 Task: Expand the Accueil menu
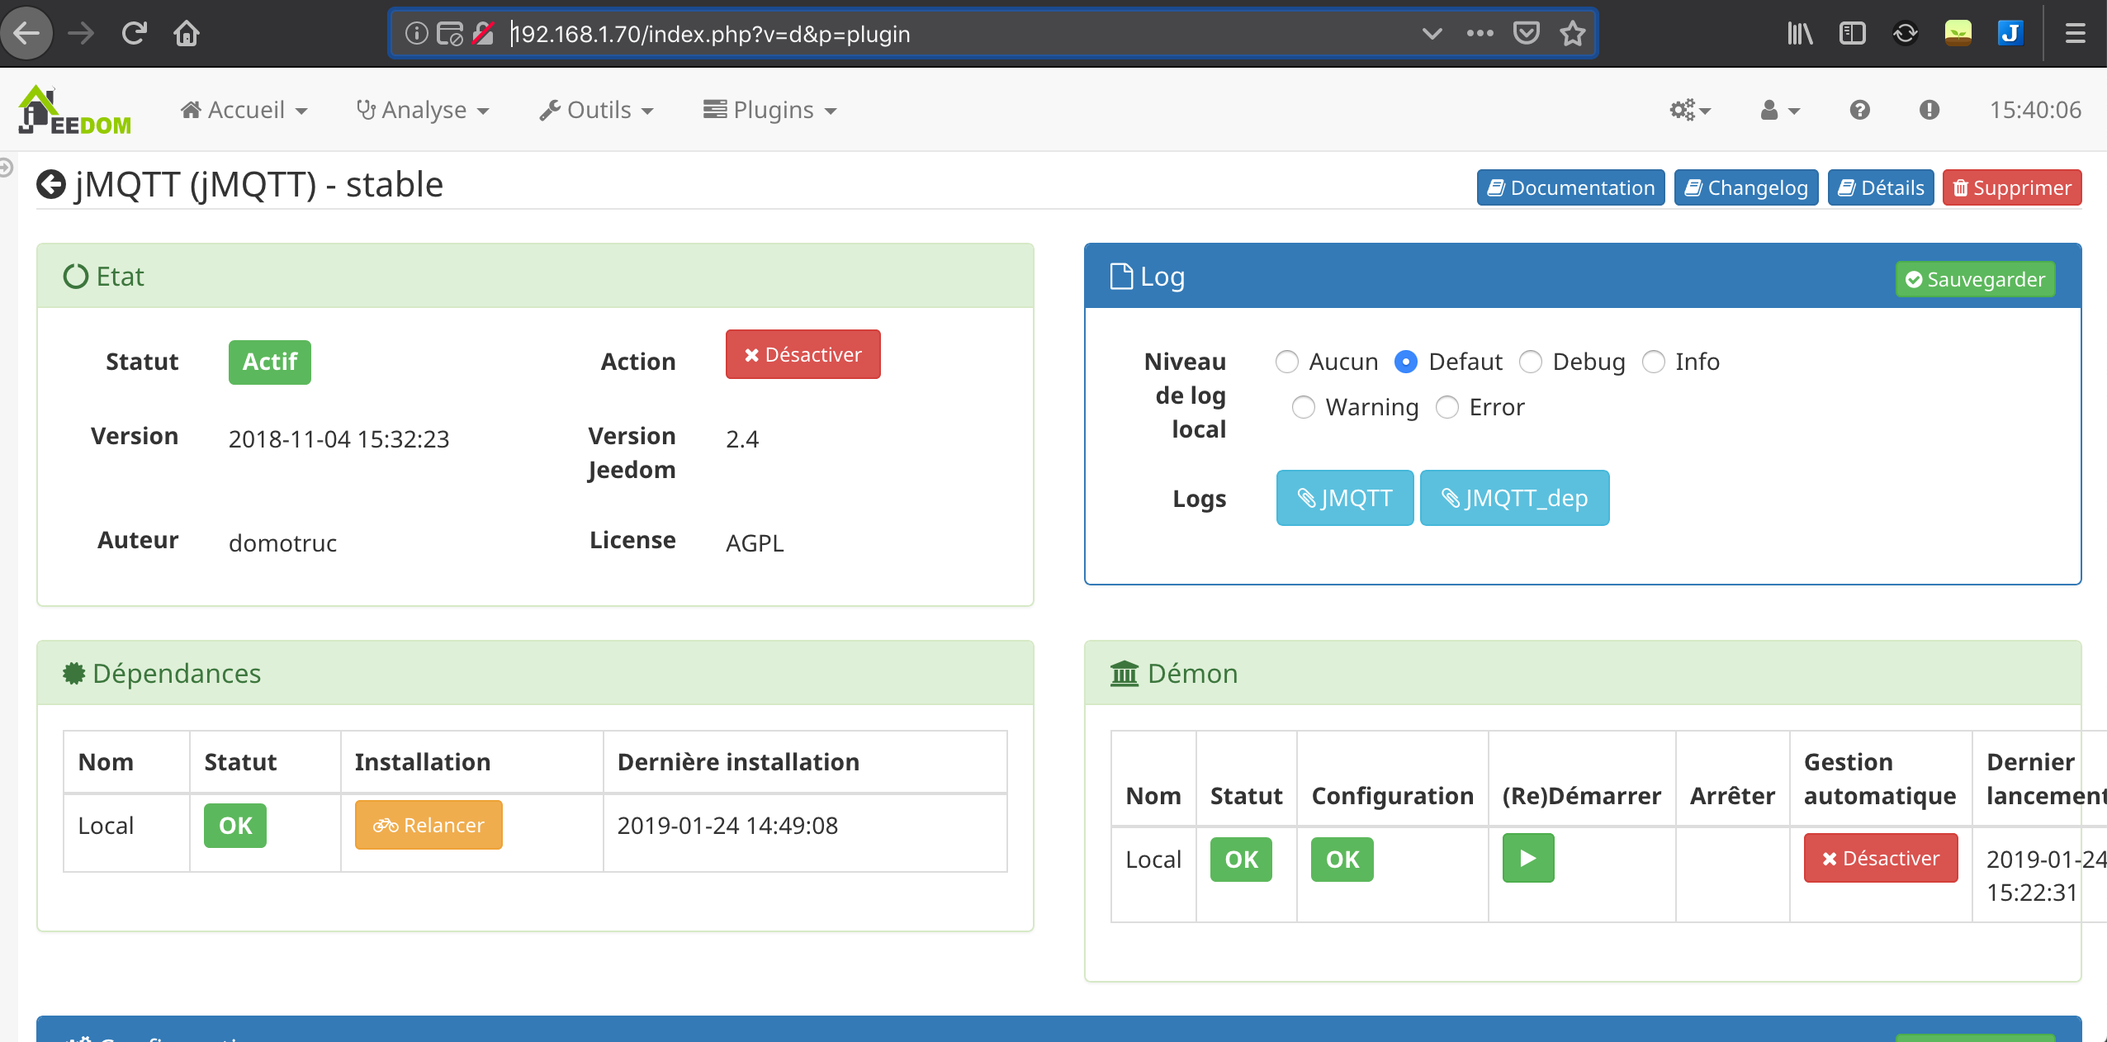tap(244, 110)
